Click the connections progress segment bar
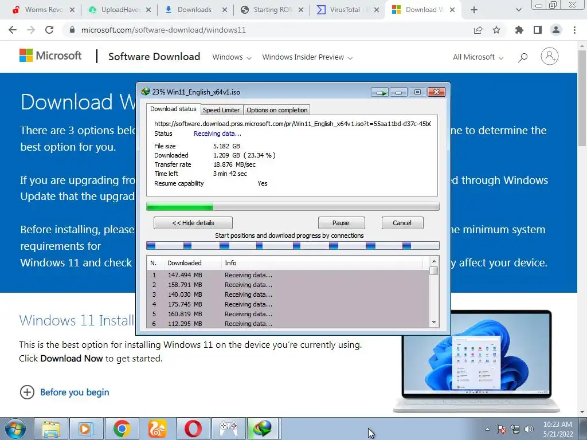The height and width of the screenshot is (440, 587). pyautogui.click(x=293, y=245)
